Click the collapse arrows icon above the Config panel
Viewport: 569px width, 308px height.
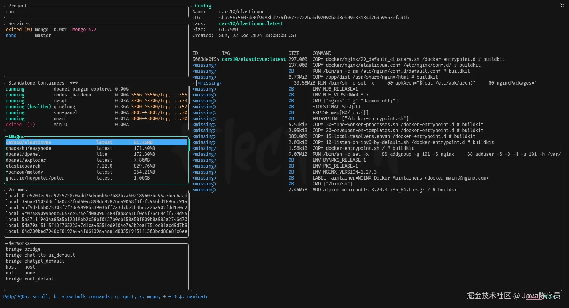point(562,5)
